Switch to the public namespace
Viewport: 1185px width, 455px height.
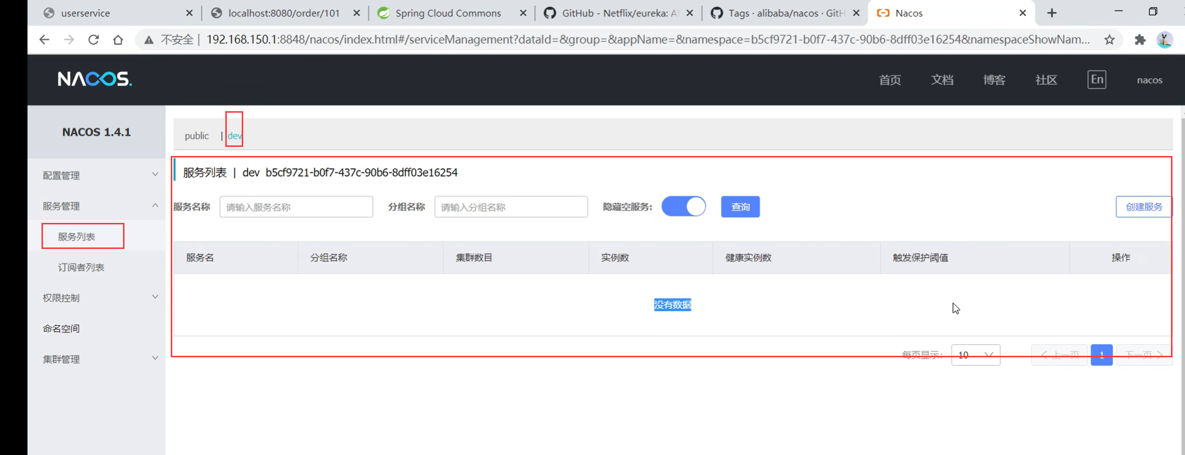pyautogui.click(x=197, y=136)
